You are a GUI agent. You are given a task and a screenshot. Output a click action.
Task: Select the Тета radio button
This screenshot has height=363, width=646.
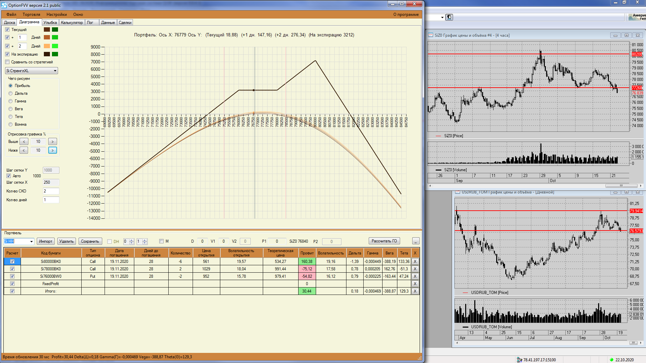click(10, 117)
